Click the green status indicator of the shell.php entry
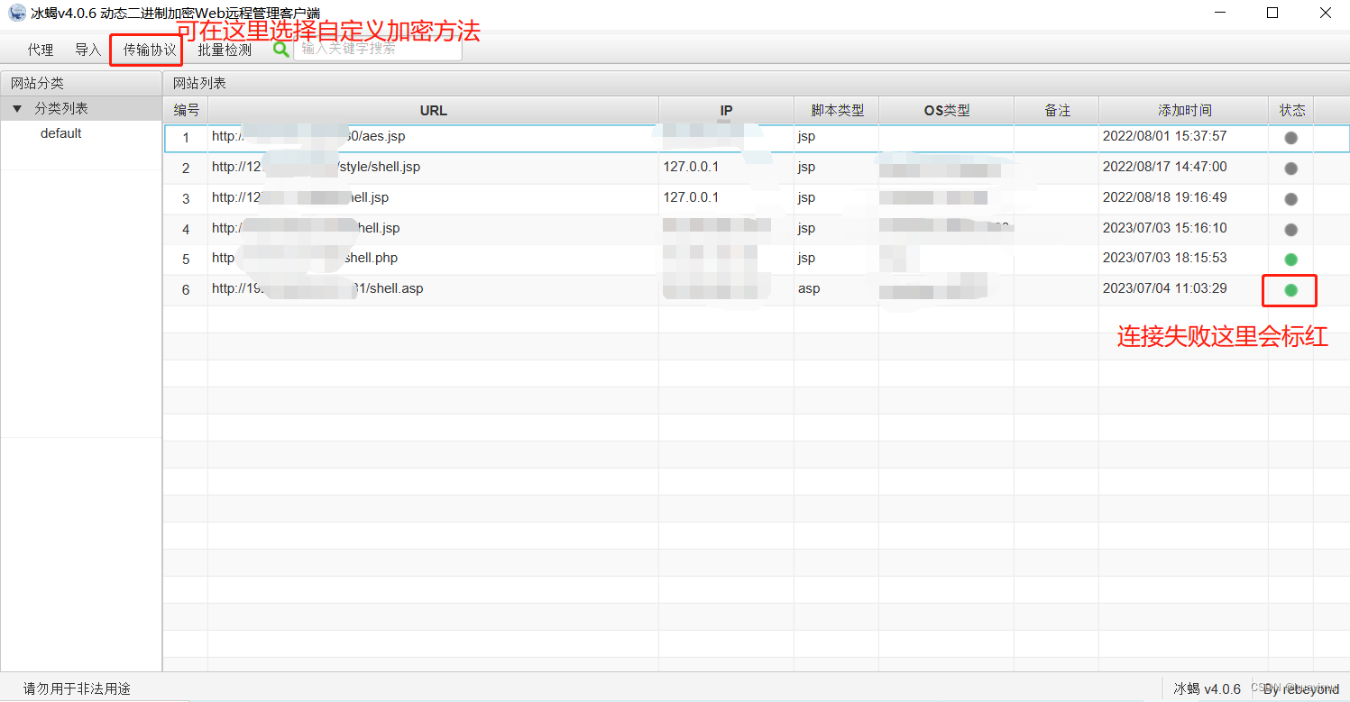The width and height of the screenshot is (1350, 702). pos(1290,259)
